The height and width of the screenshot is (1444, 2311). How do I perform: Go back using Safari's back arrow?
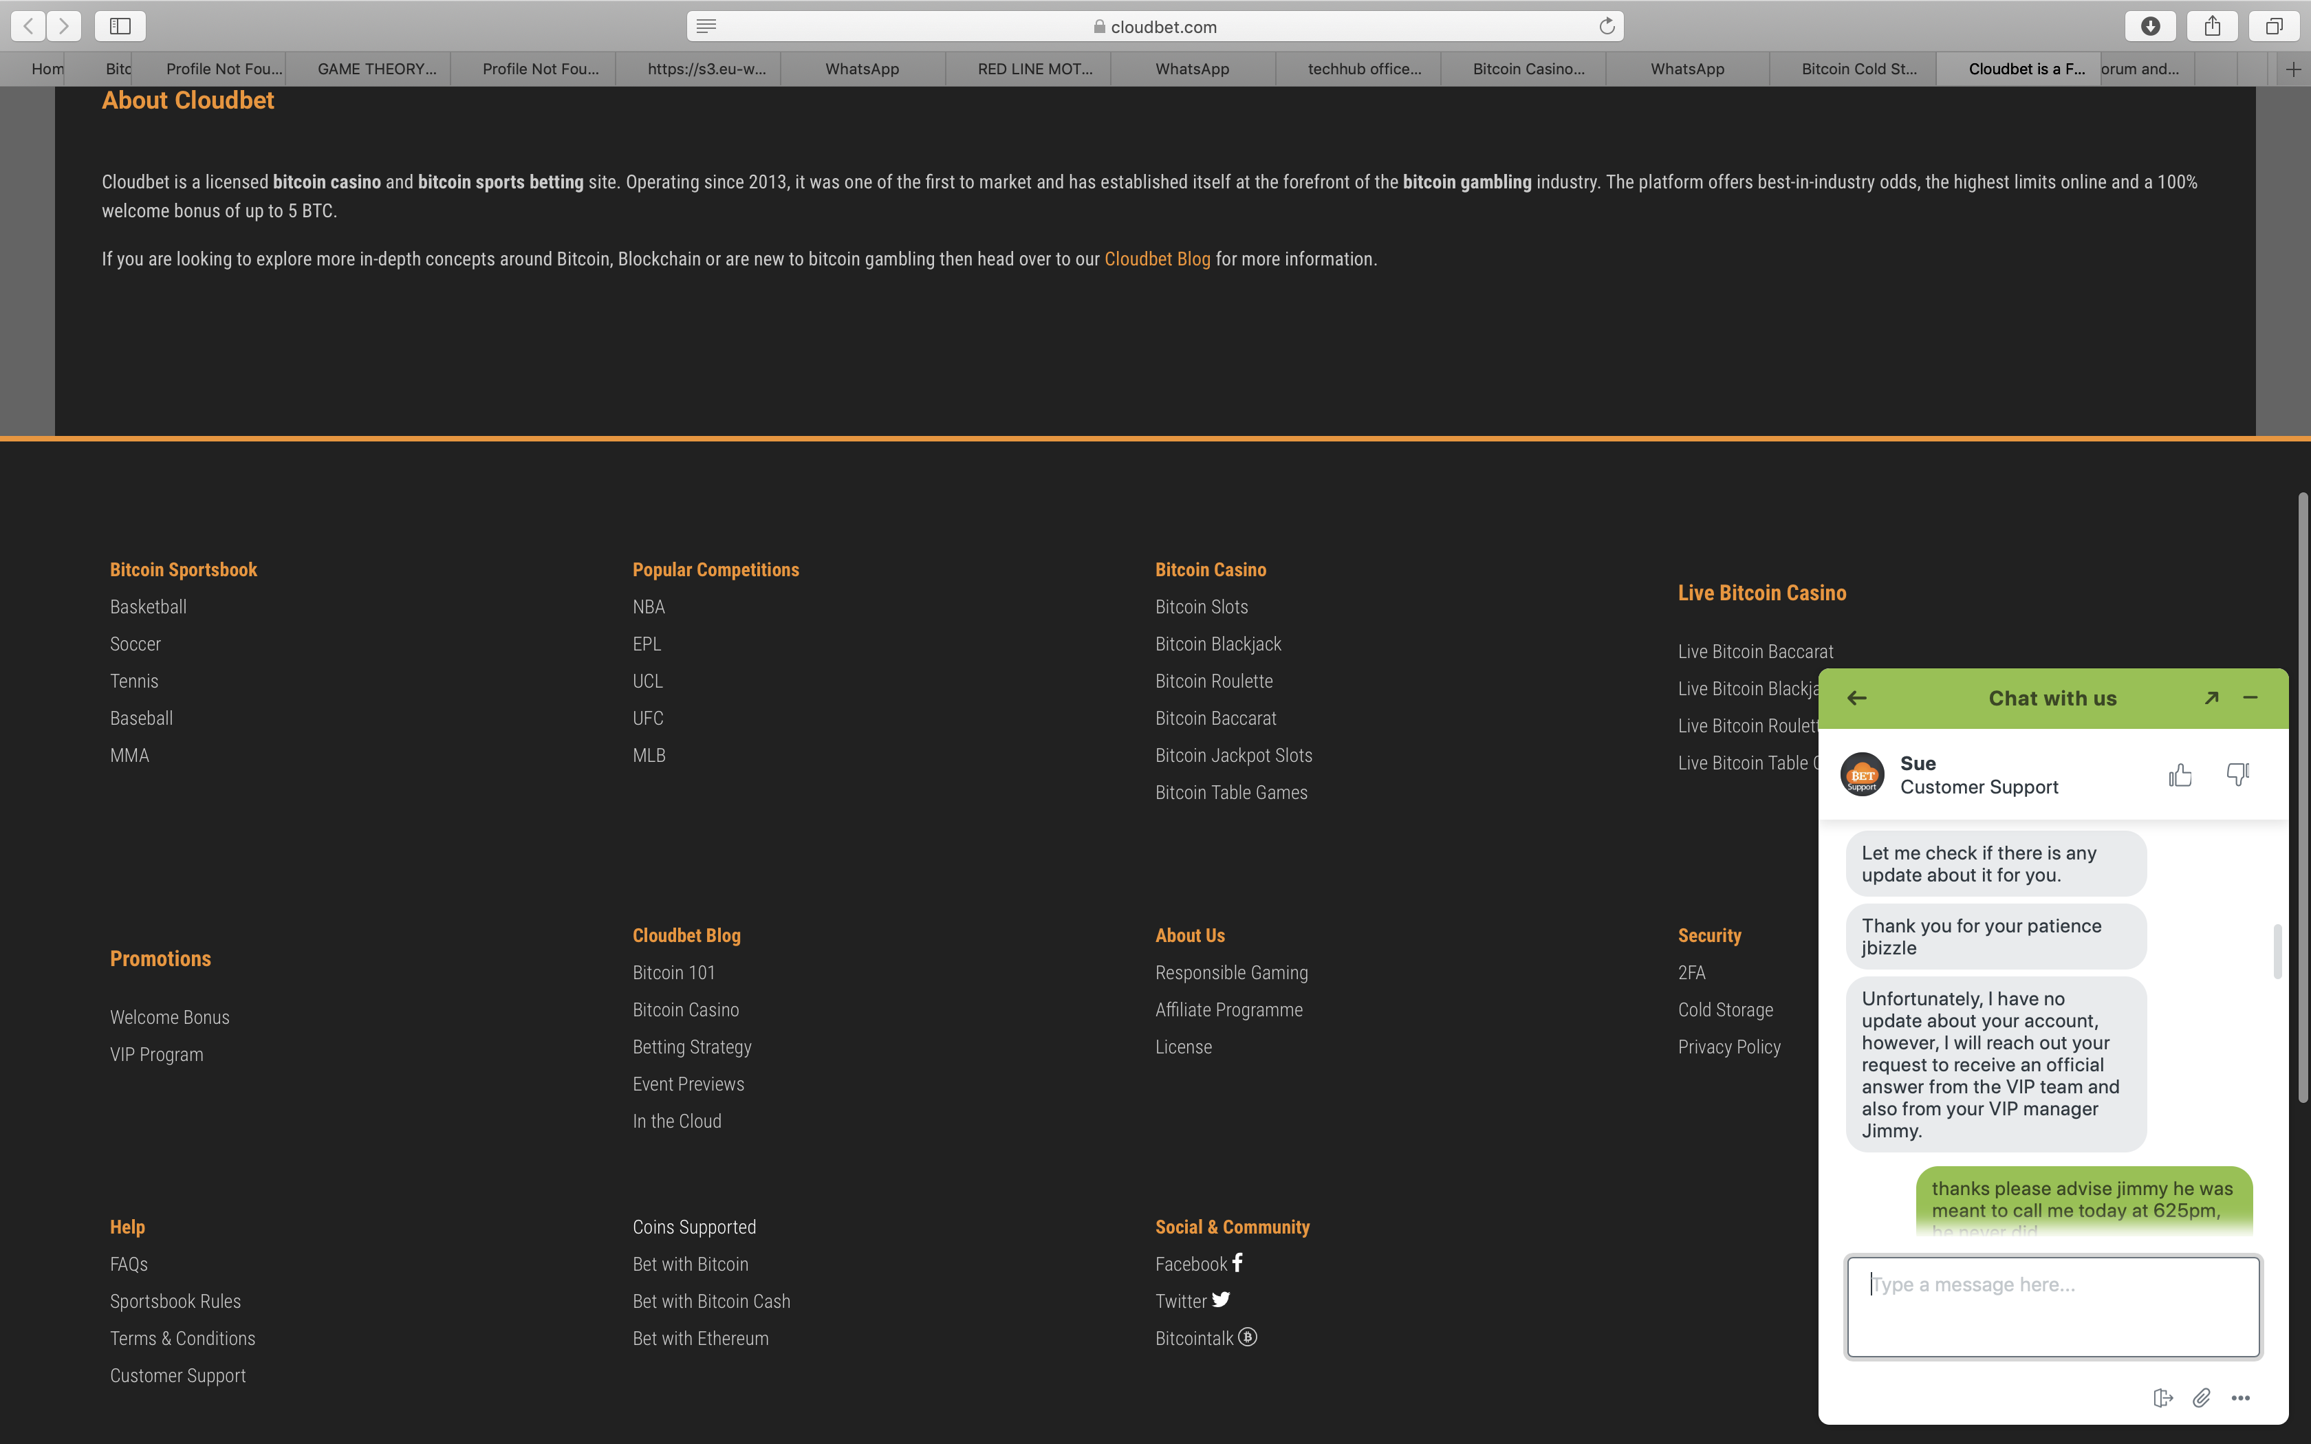pyautogui.click(x=29, y=26)
